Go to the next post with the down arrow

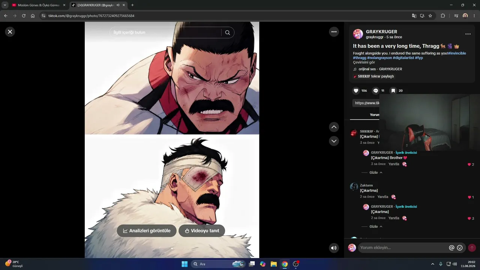click(x=334, y=141)
